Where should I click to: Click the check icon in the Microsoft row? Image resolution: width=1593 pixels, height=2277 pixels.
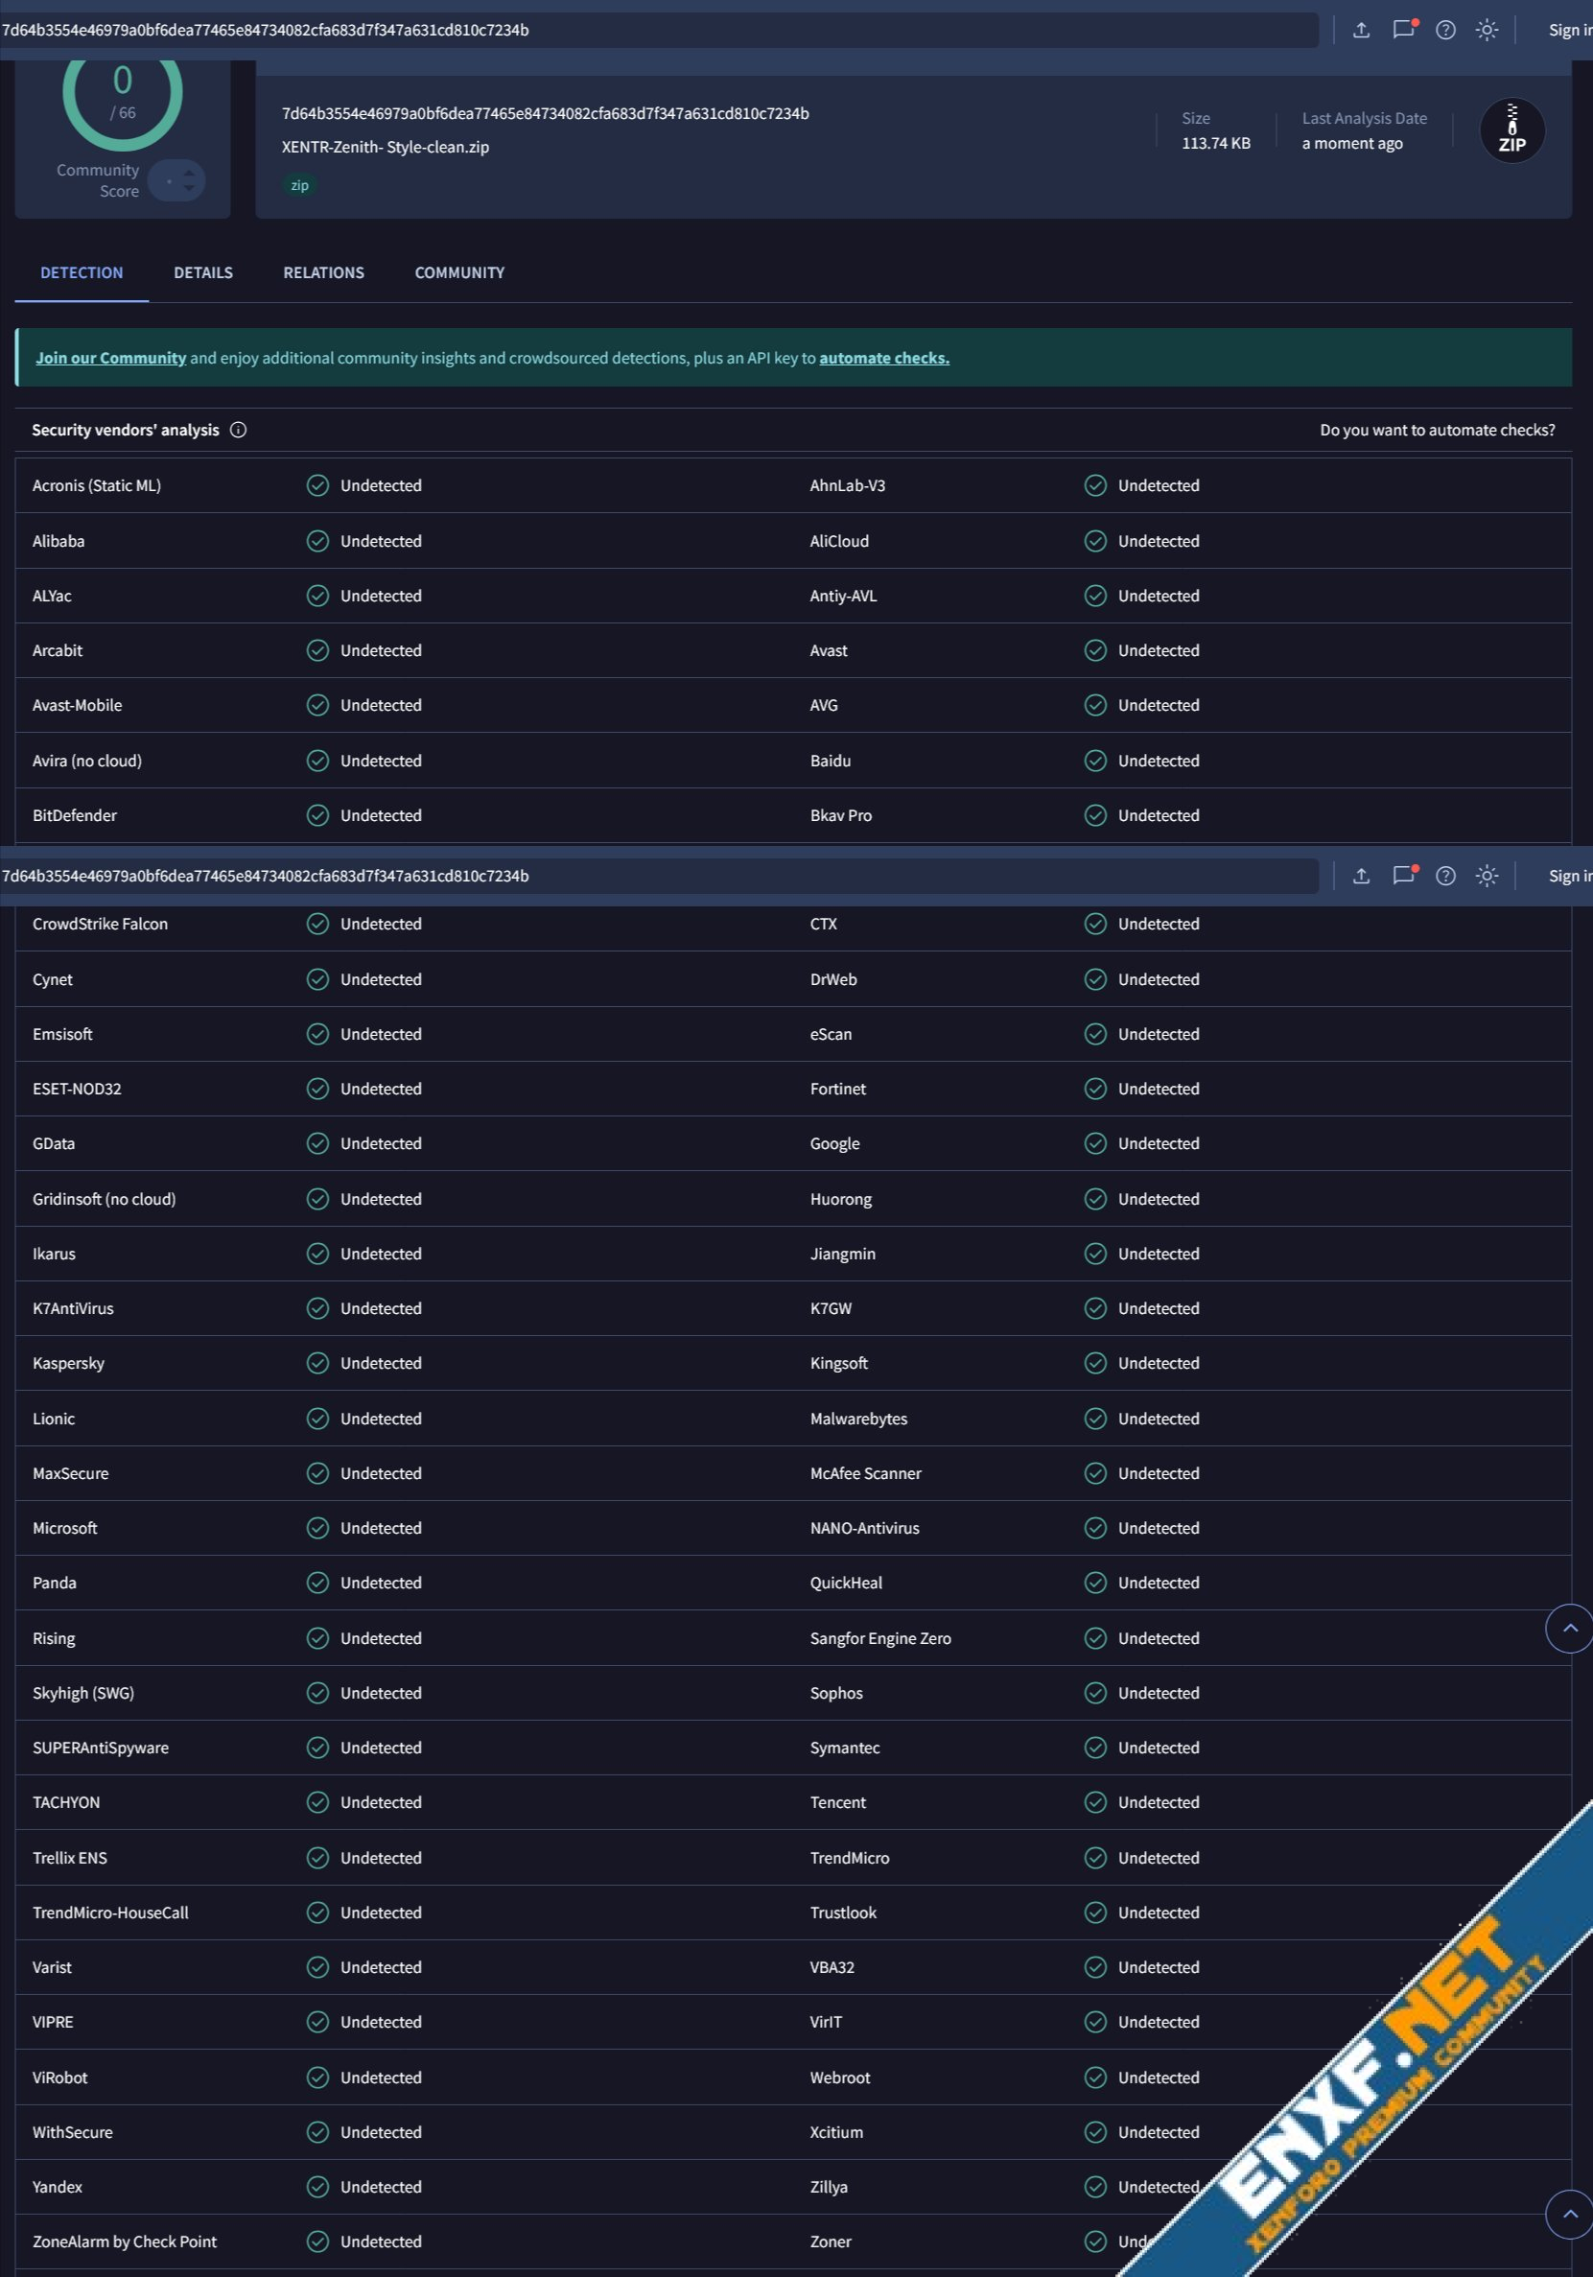pyautogui.click(x=317, y=1527)
